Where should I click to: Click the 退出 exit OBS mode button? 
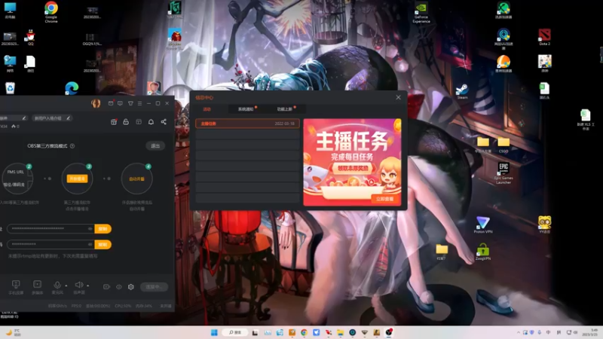(x=155, y=145)
